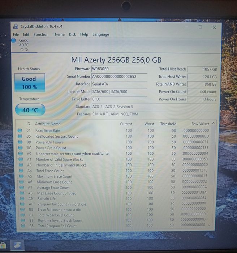This screenshot has width=237, height=253.
Task: Click Total Host Writes value 1281 GB
Action: 202,77
